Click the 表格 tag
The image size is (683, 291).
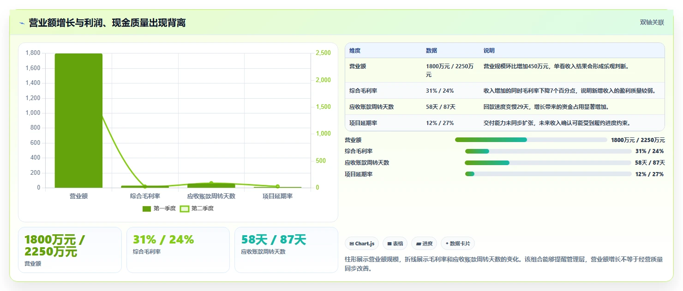pos(395,243)
